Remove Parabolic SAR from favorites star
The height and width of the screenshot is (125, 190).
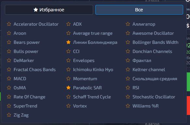click(x=68, y=88)
